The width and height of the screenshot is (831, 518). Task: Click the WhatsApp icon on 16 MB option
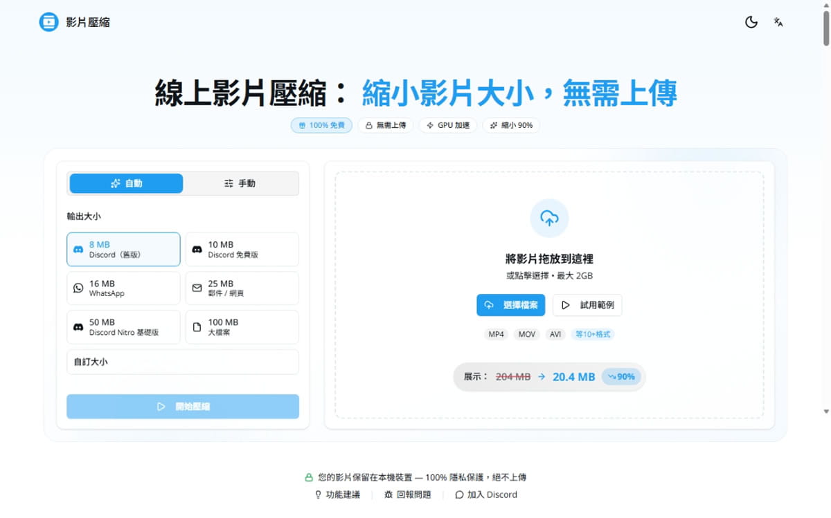tap(78, 288)
